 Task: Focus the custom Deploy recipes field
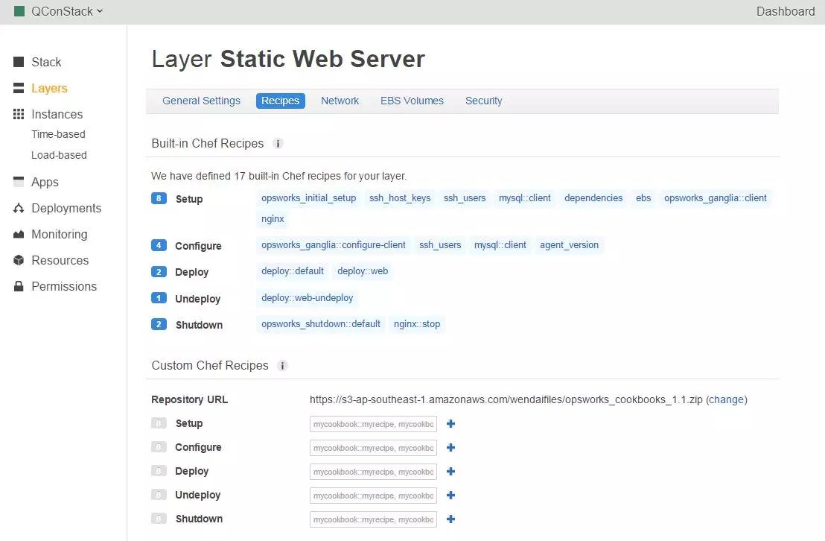point(373,472)
